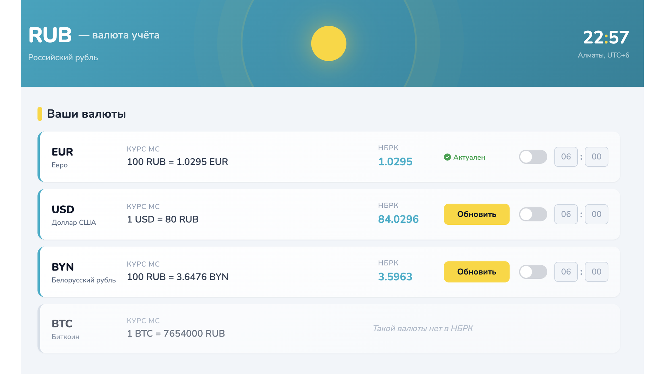Click the BYN hours input field
The image size is (665, 374).
point(566,272)
